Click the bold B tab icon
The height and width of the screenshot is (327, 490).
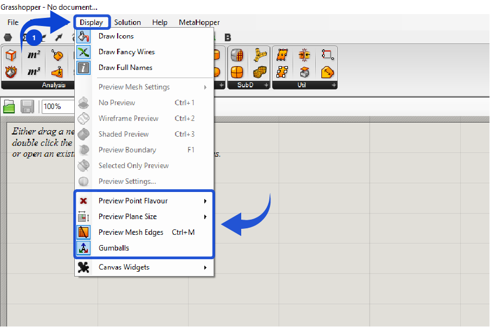click(x=228, y=37)
